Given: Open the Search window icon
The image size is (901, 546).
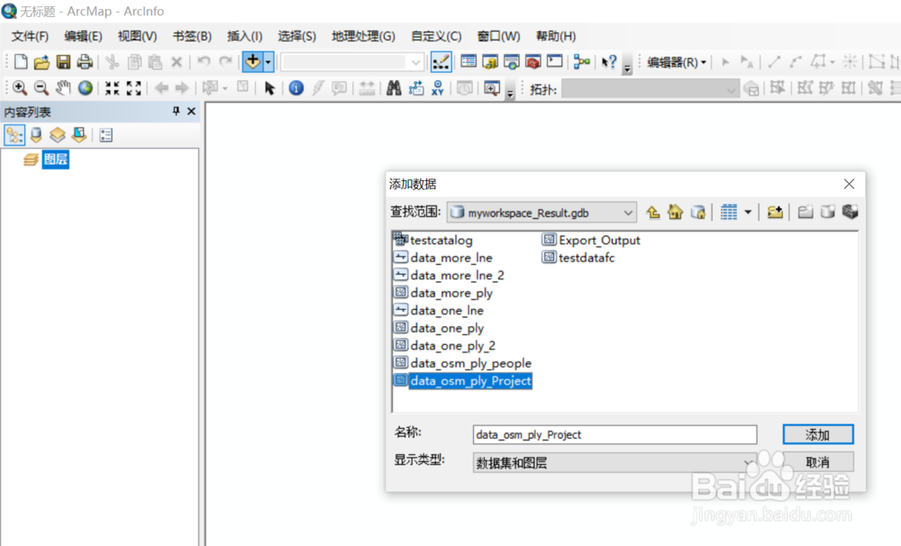Looking at the screenshot, I should pyautogui.click(x=512, y=61).
